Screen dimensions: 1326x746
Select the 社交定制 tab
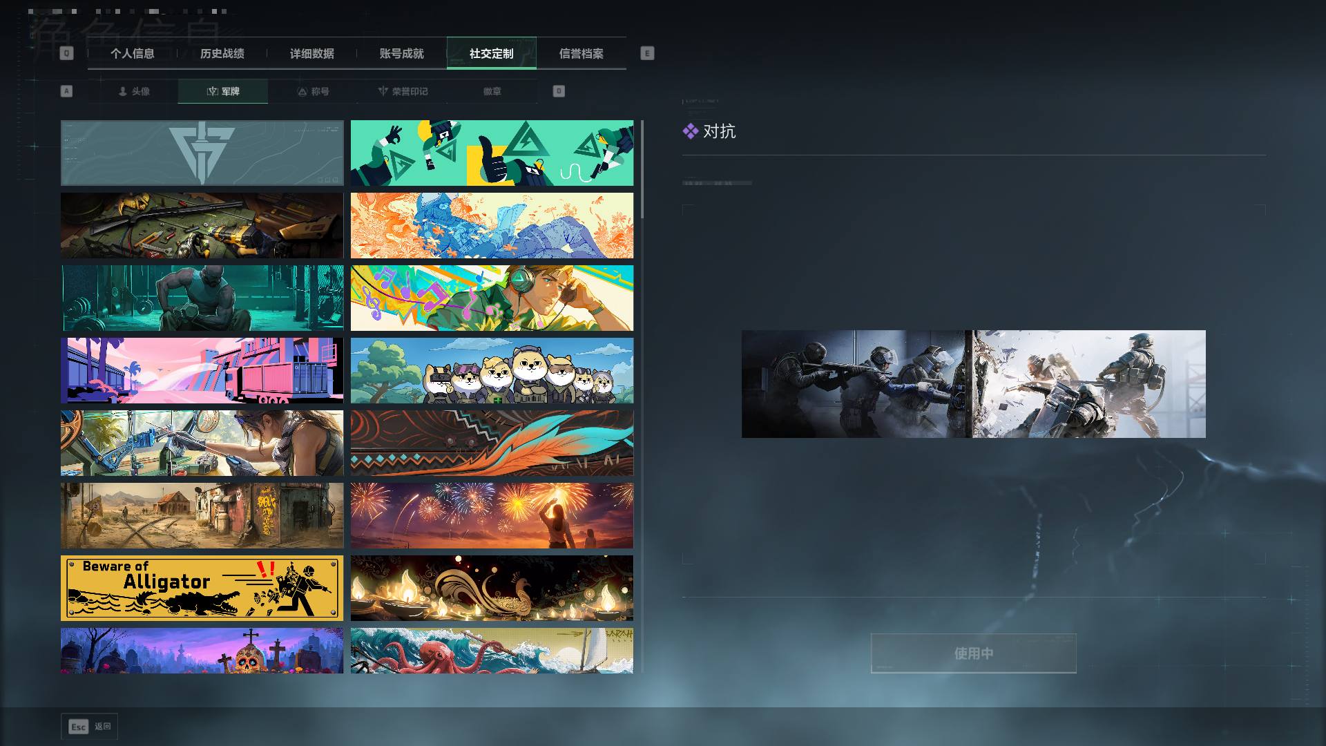[x=492, y=53]
